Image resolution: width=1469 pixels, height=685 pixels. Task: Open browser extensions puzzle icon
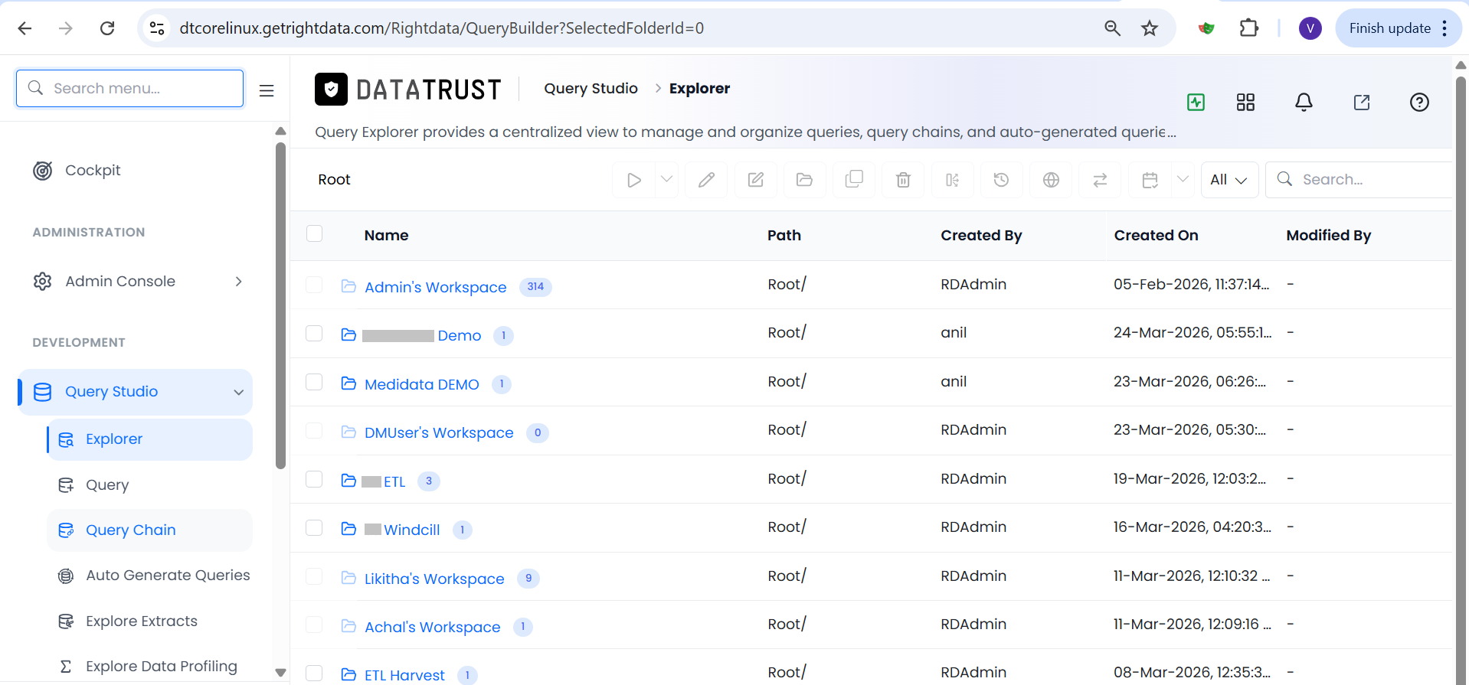[x=1249, y=28]
